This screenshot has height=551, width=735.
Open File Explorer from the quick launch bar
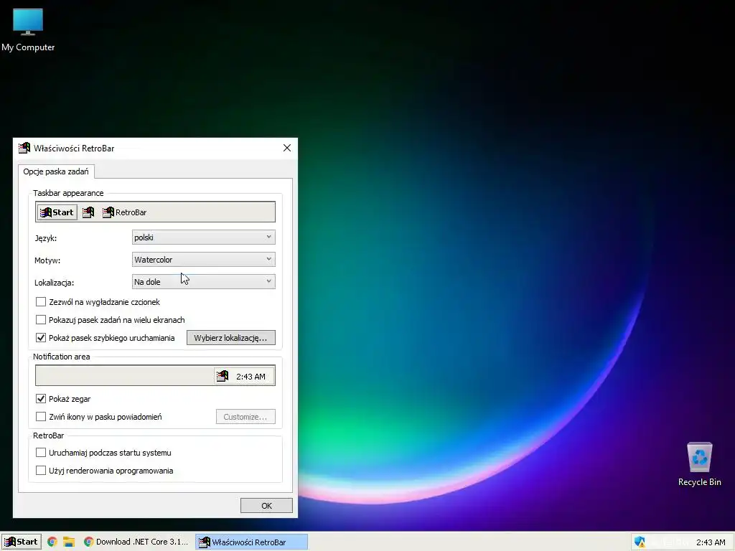click(69, 542)
